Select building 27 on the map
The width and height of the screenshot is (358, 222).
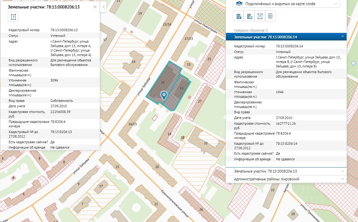click(200, 101)
